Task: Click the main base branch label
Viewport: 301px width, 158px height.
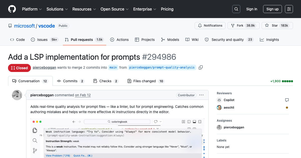Action: click(x=113, y=67)
